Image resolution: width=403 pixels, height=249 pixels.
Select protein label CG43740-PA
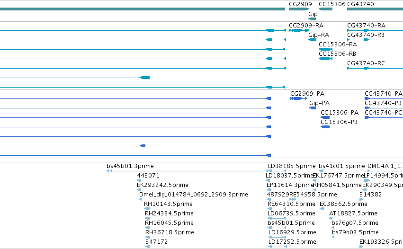coord(384,94)
